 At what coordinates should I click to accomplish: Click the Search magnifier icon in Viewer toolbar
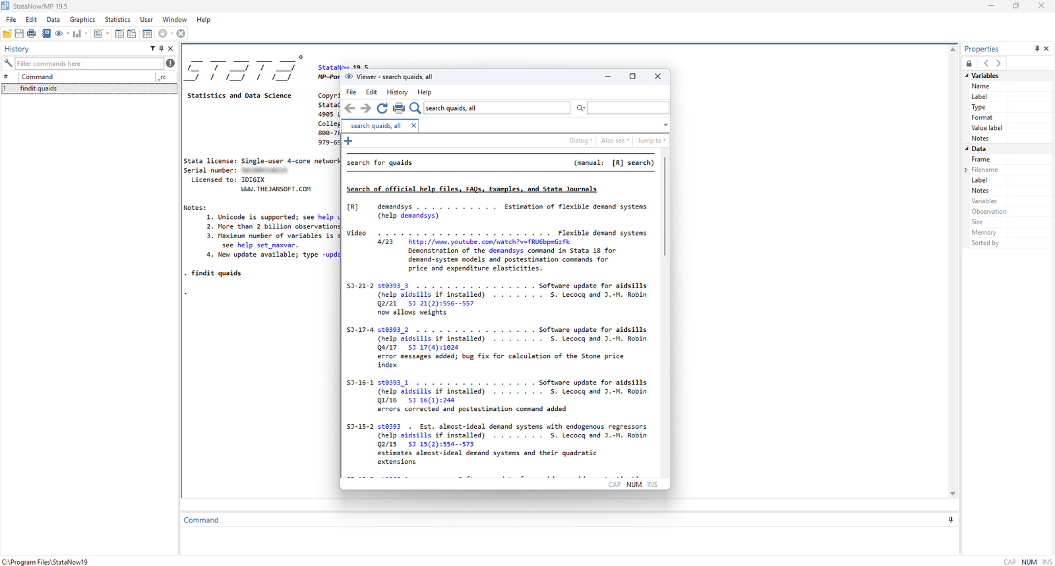pos(415,108)
